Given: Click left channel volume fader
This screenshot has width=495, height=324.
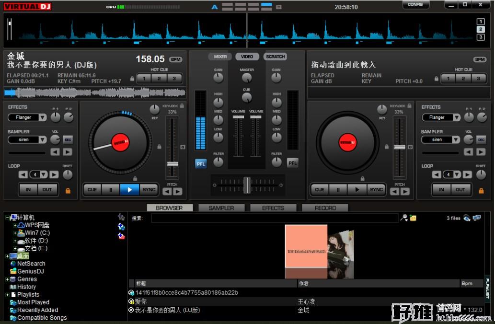Looking at the screenshot, I should pyautogui.click(x=238, y=117).
